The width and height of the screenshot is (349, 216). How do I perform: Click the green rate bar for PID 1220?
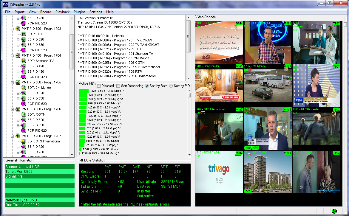click(84, 91)
